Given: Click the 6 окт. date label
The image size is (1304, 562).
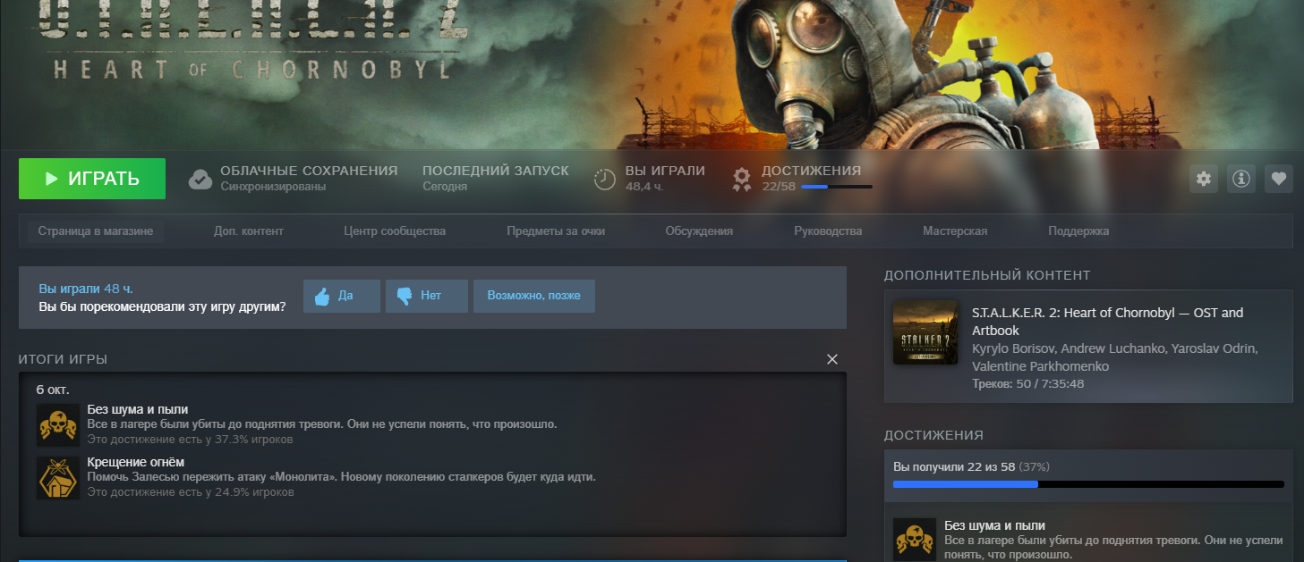Looking at the screenshot, I should pyautogui.click(x=53, y=390).
